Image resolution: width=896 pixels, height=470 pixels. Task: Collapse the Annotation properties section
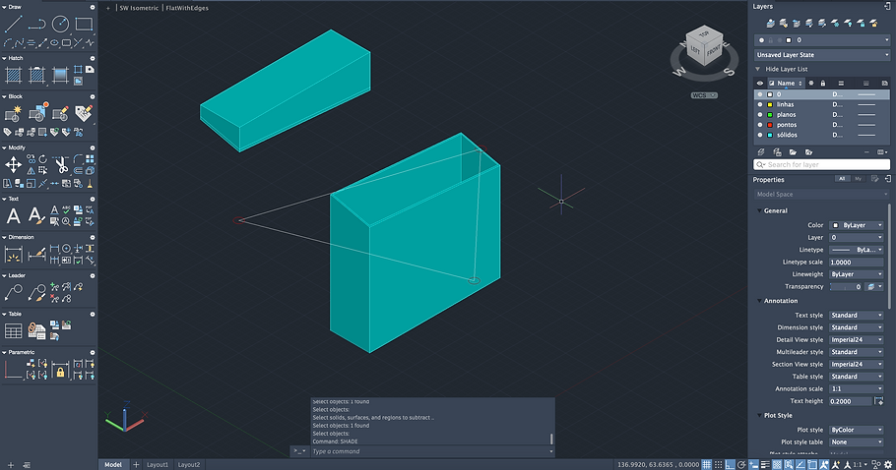759,301
